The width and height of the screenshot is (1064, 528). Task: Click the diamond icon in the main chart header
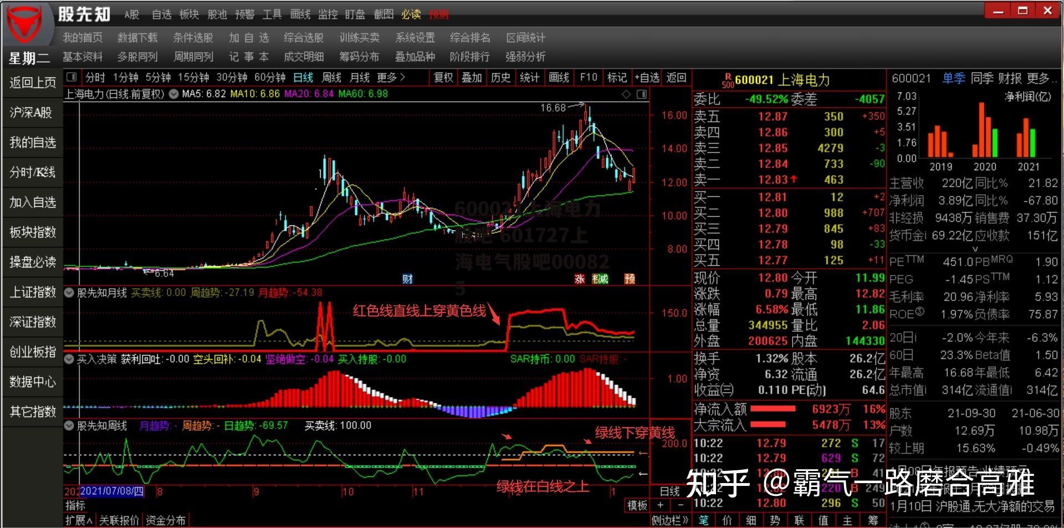coord(626,94)
